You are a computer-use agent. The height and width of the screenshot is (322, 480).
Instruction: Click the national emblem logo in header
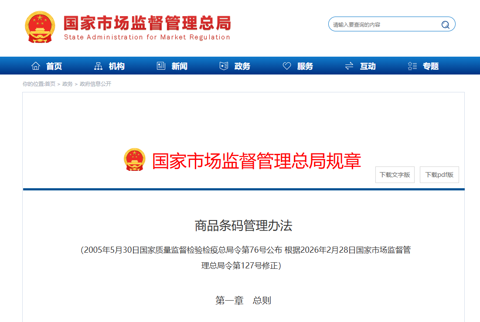(40, 27)
